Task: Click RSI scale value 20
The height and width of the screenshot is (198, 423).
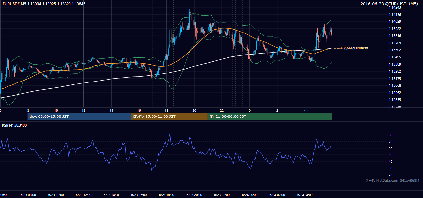Action: pyautogui.click(x=390, y=175)
